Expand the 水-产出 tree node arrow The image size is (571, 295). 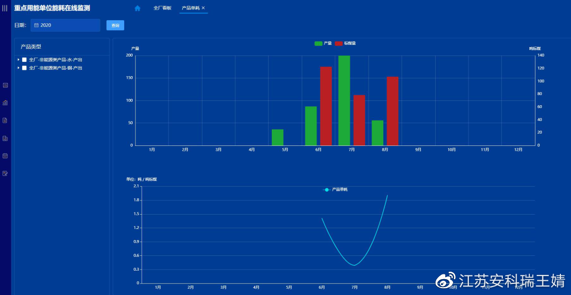(19, 60)
